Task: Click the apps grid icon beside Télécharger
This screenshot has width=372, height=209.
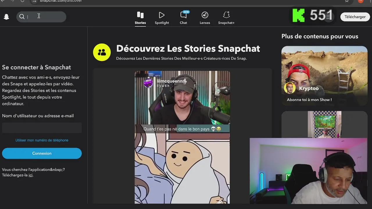Action: coord(328,17)
